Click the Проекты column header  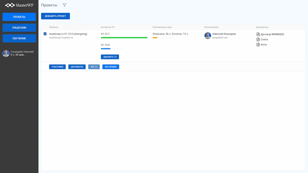pos(54,27)
